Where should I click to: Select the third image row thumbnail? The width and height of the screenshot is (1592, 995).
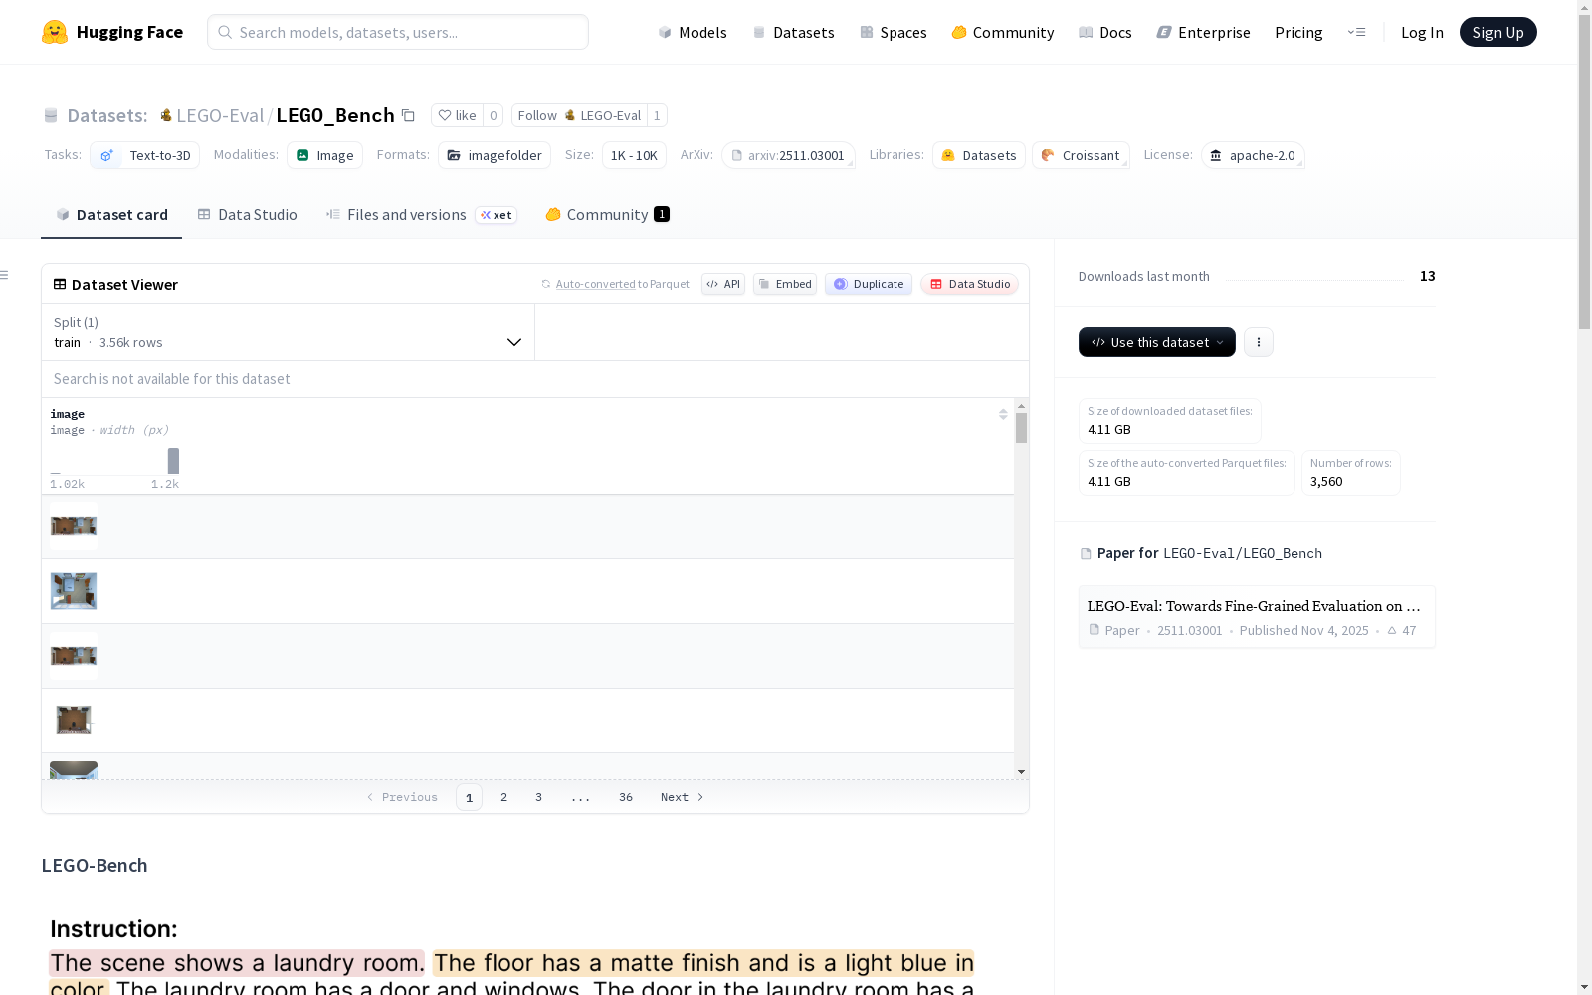(x=74, y=656)
